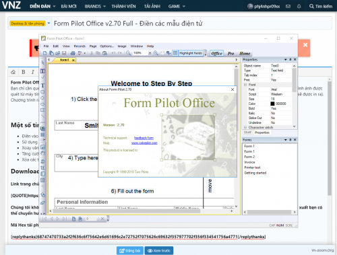Switch to Pro mode

click(x=231, y=53)
